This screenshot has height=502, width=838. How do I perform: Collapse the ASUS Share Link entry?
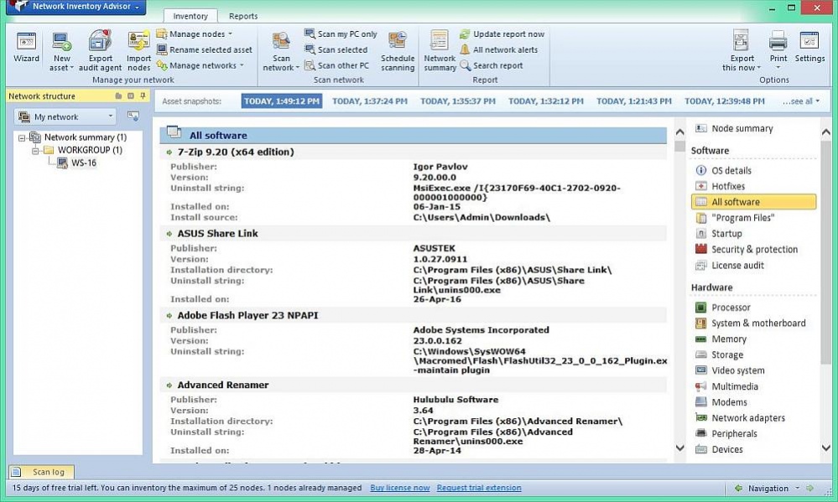point(169,234)
